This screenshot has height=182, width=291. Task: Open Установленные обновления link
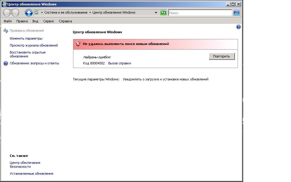[x=31, y=174]
